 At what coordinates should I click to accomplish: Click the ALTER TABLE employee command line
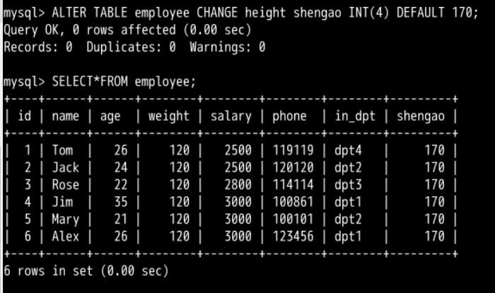tap(241, 13)
